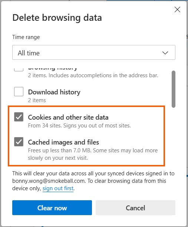Click the 2 items text under Download history
Image resolution: width=188 pixels, height=227 pixels.
pos(37,100)
